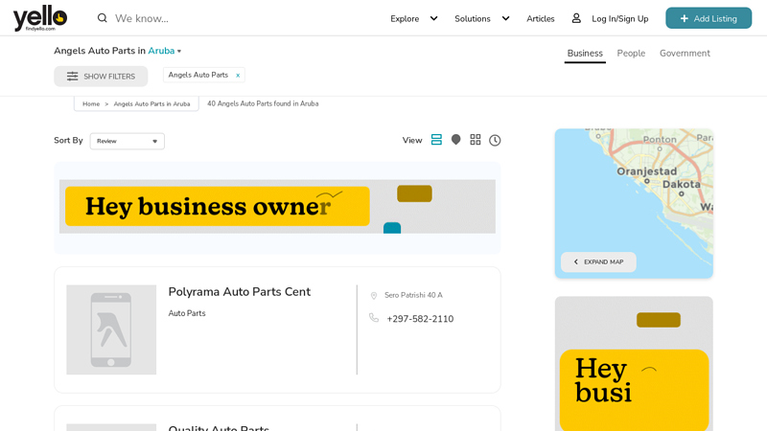The height and width of the screenshot is (431, 767).
Task: Click the Expand Map button
Action: 598,261
